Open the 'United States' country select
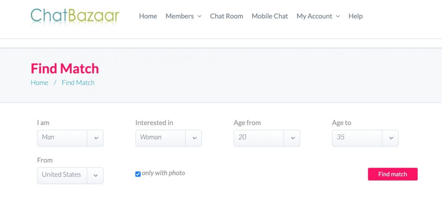 coord(62,175)
